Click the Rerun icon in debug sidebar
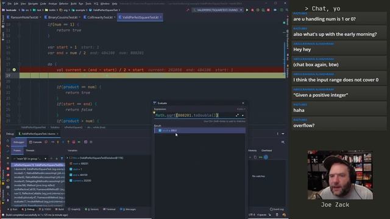 [x=8, y=141]
